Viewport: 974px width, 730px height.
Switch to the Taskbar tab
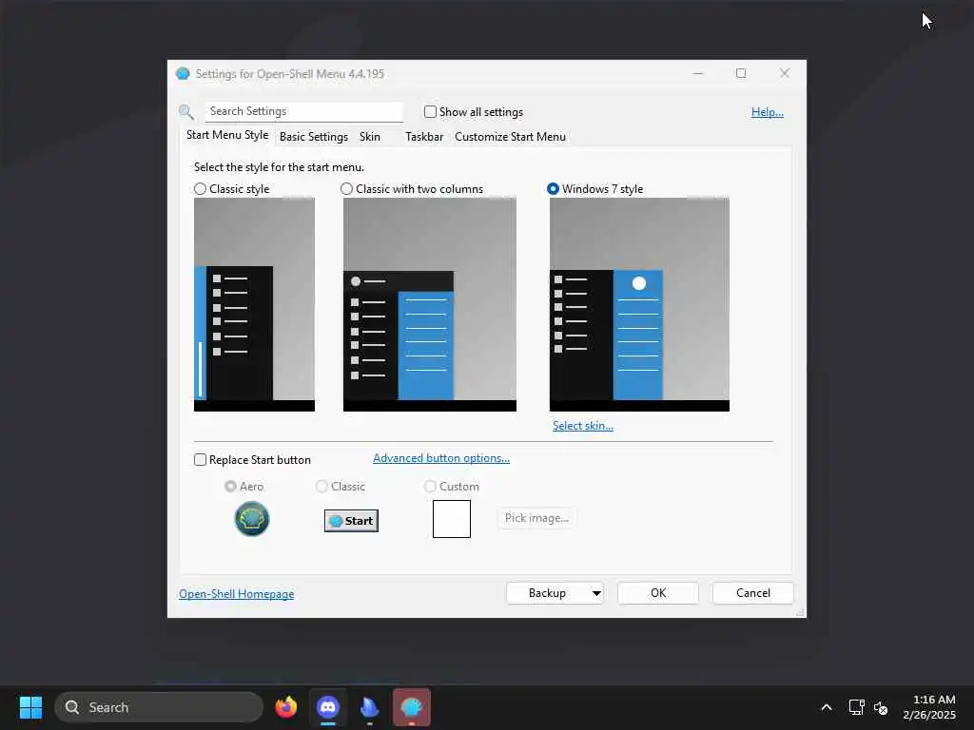(424, 137)
